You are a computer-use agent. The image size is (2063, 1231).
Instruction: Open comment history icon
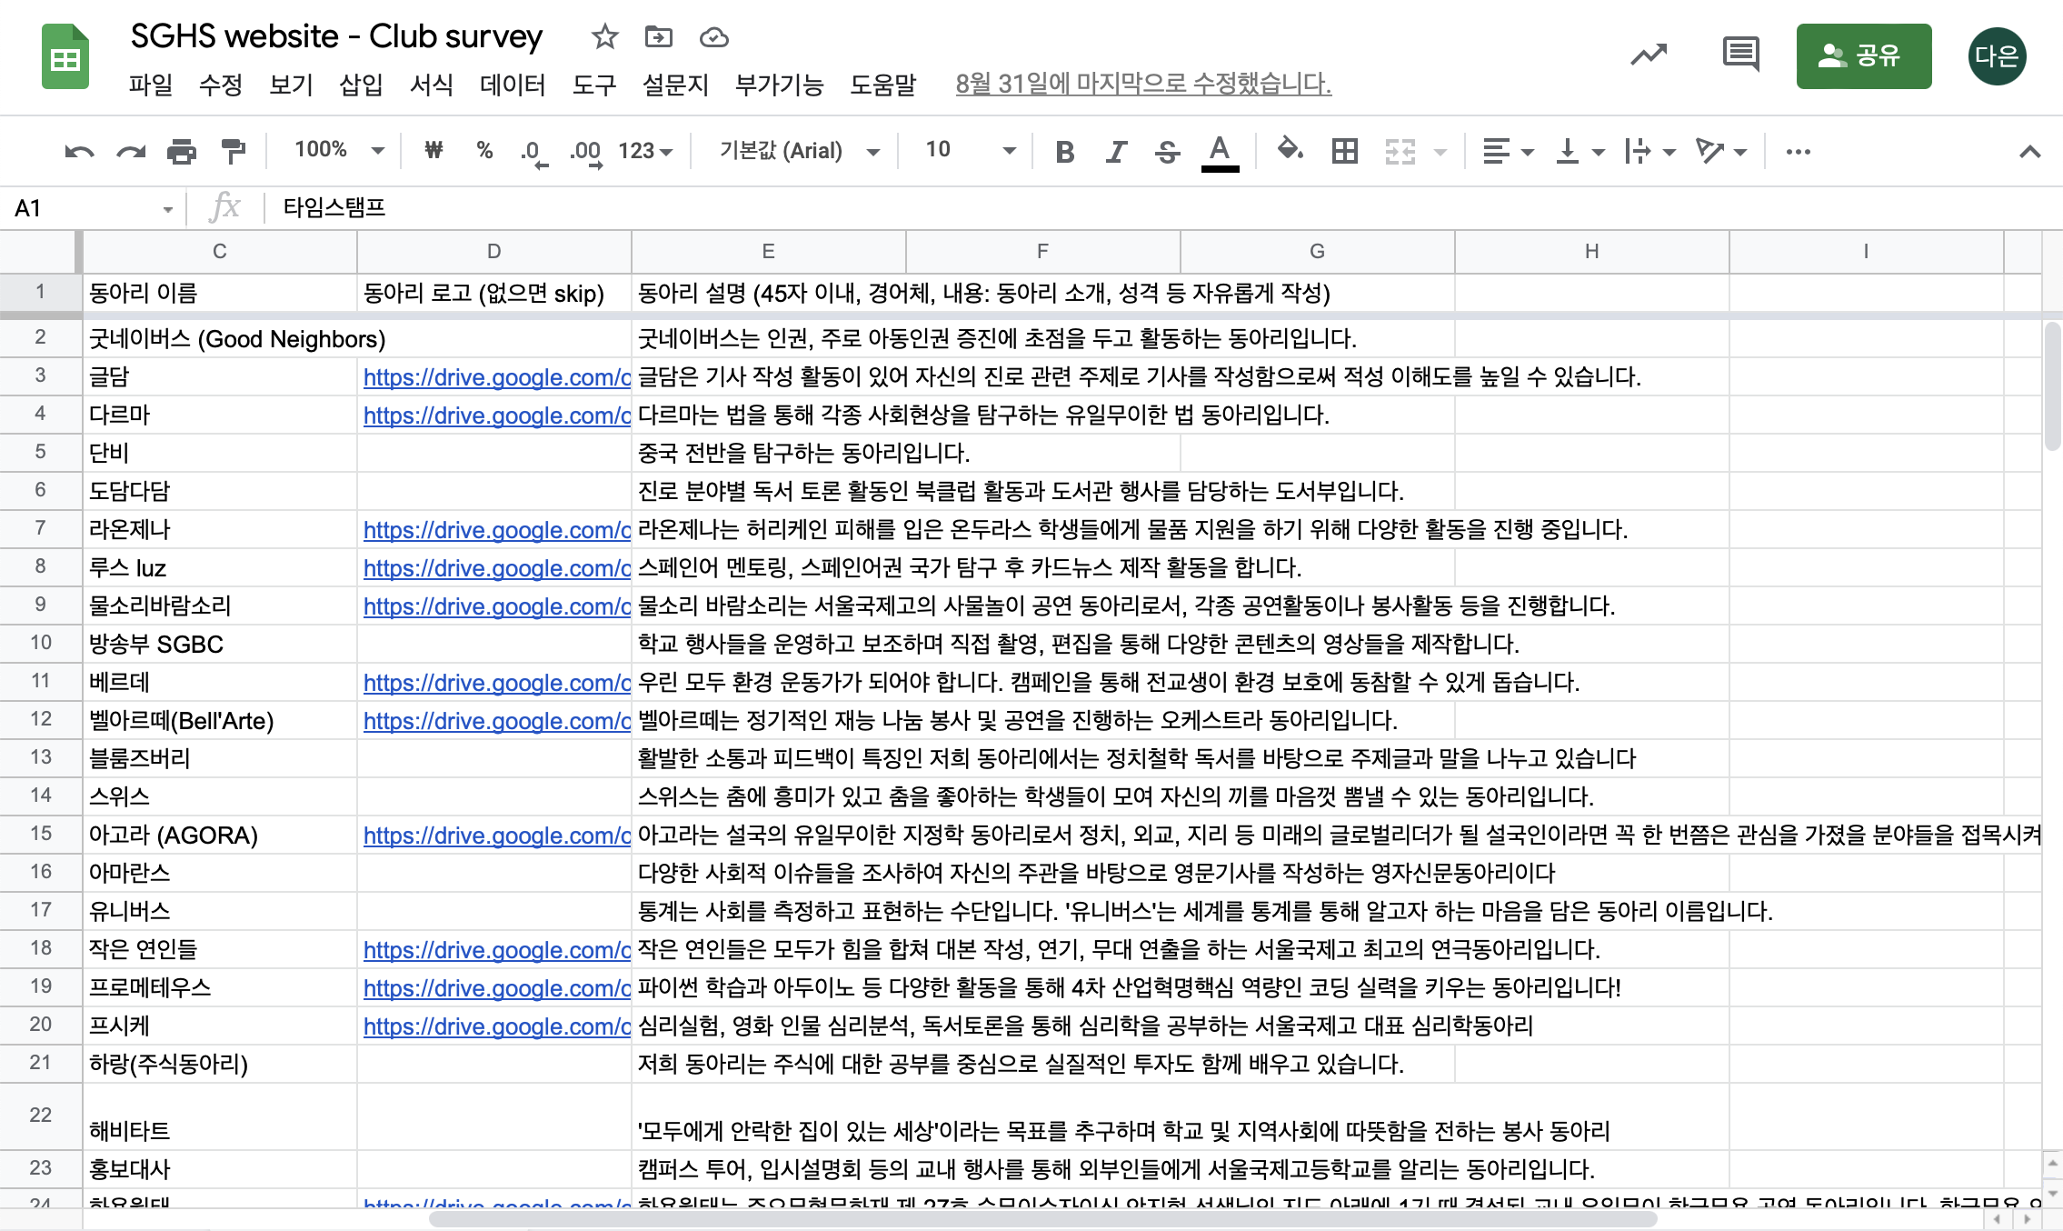click(1740, 55)
